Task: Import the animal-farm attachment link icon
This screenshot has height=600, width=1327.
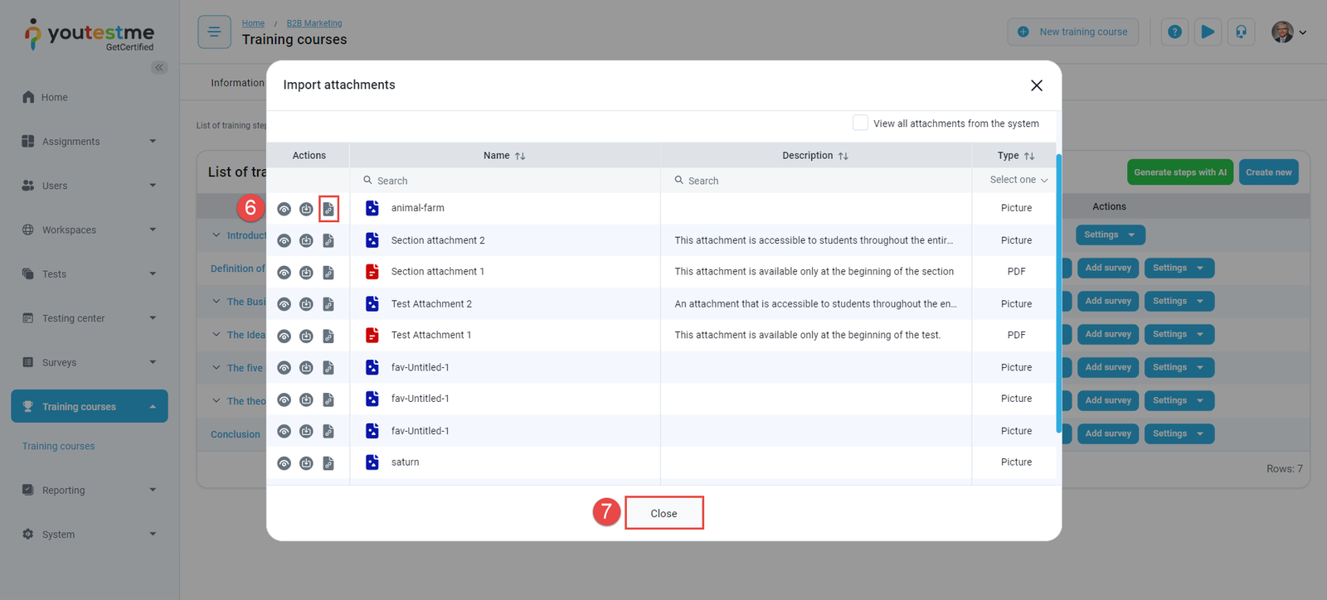Action: click(x=328, y=209)
